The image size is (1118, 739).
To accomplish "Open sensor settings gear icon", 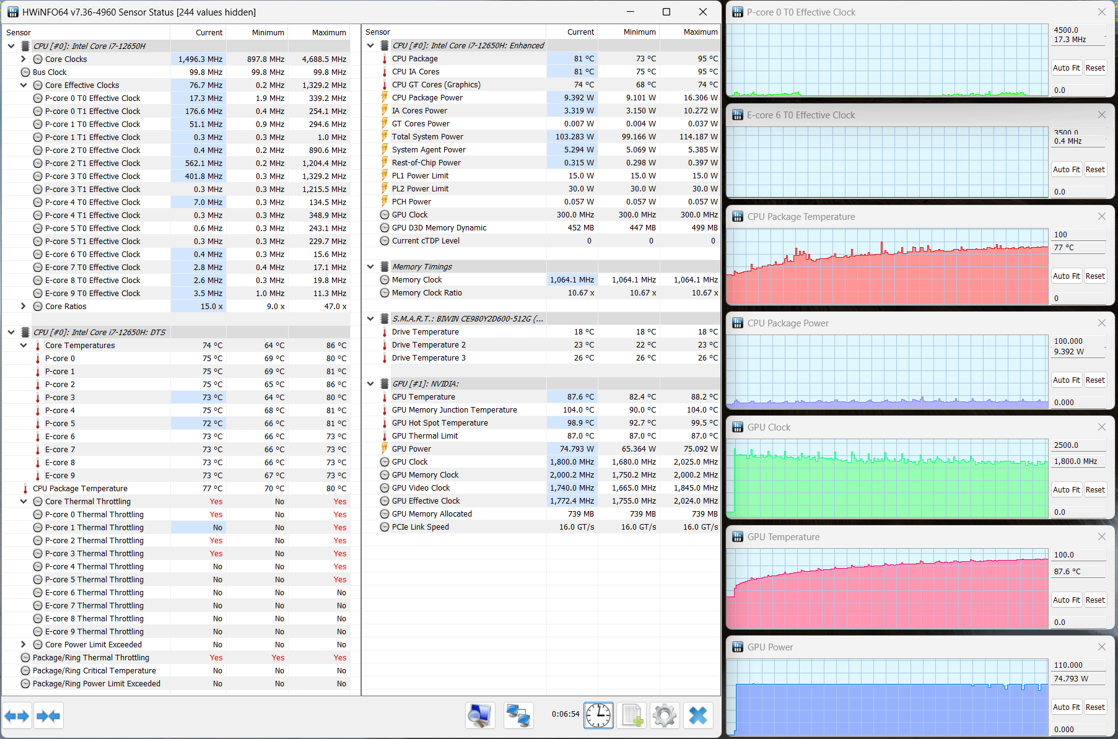I will coord(665,715).
